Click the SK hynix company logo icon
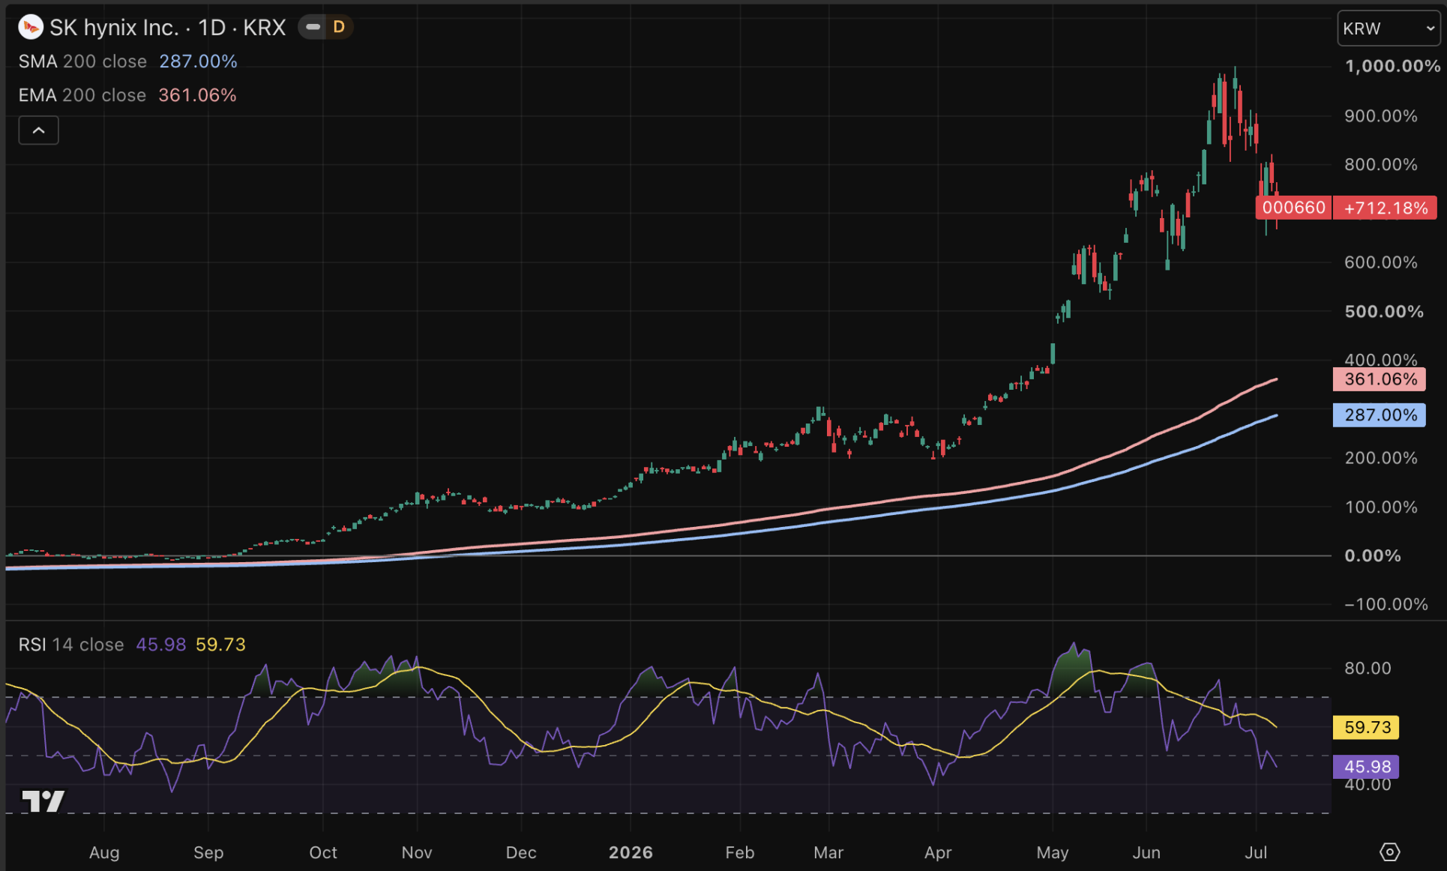The height and width of the screenshot is (871, 1447). (31, 28)
